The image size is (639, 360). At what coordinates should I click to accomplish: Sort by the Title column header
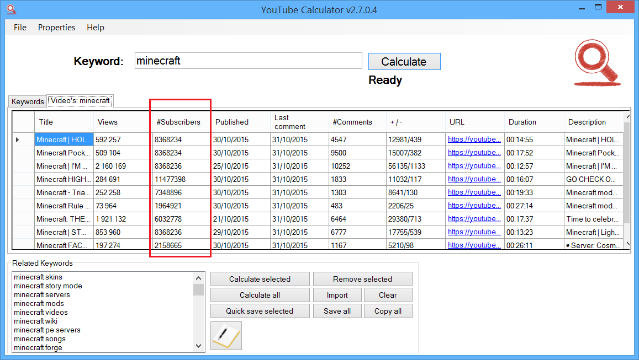(x=64, y=122)
